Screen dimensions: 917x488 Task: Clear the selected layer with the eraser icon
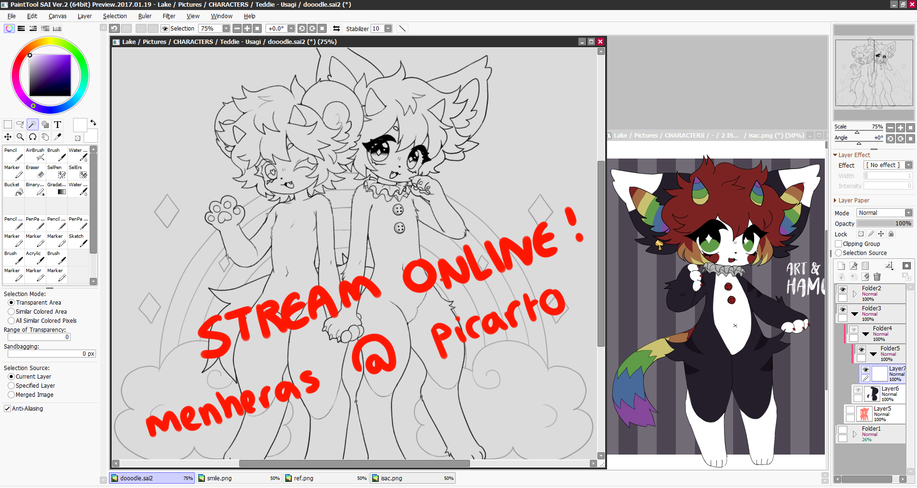click(x=865, y=277)
